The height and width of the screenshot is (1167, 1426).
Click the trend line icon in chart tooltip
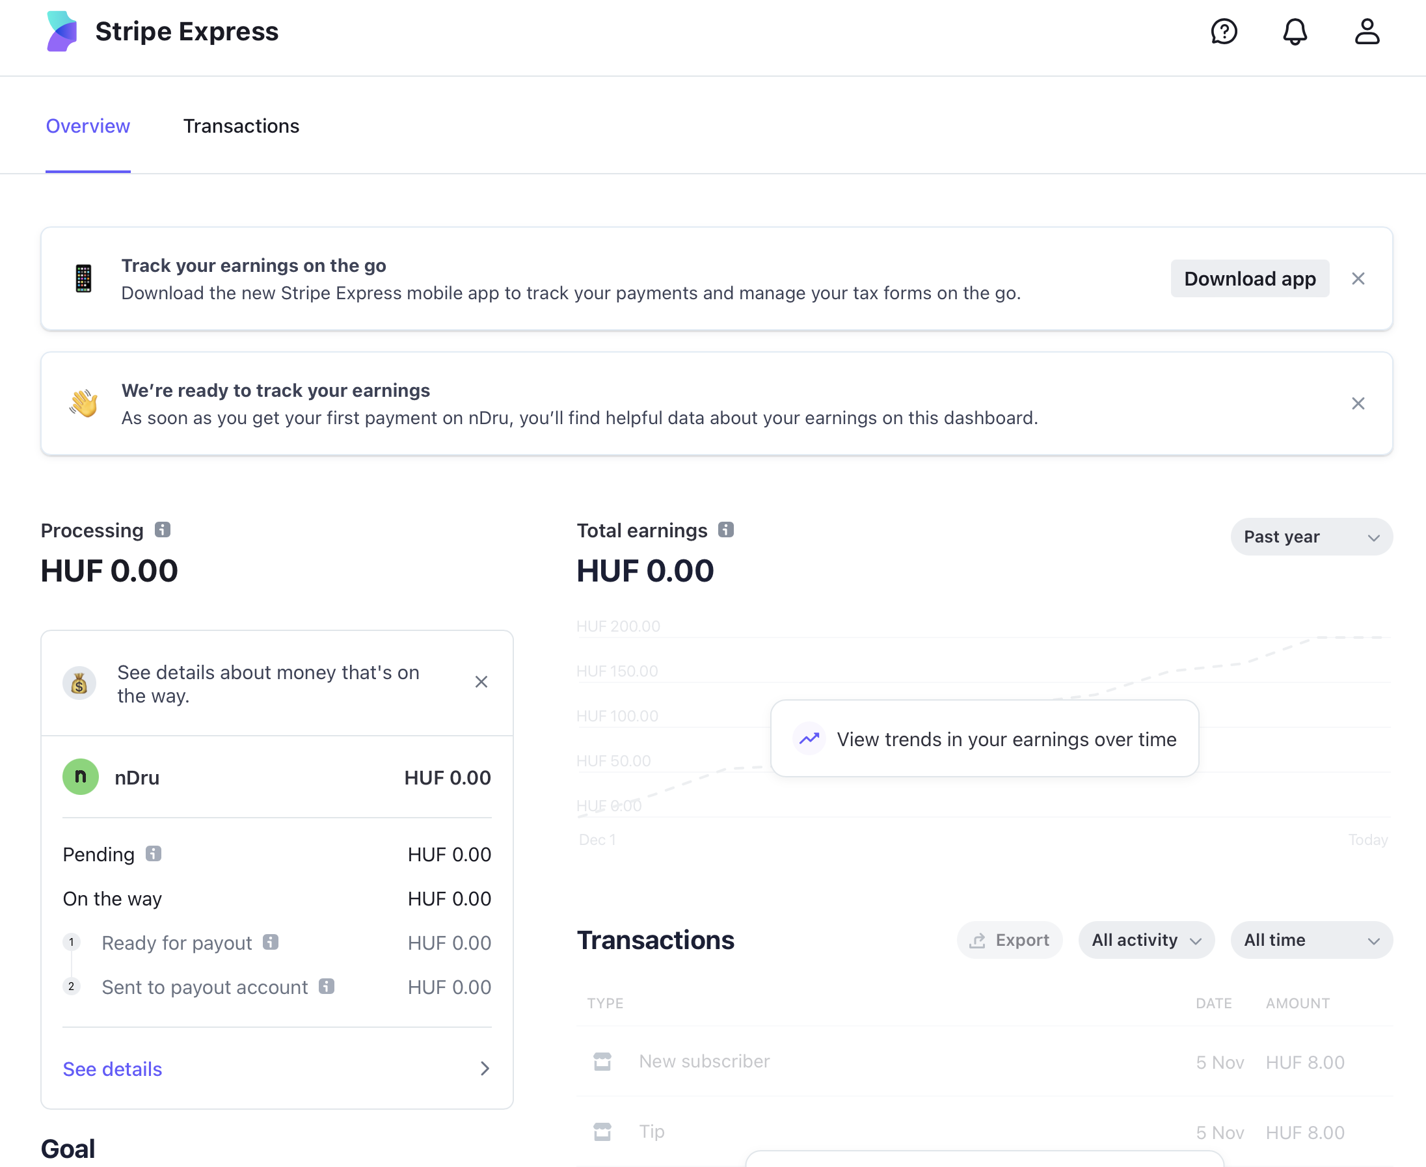tap(809, 739)
